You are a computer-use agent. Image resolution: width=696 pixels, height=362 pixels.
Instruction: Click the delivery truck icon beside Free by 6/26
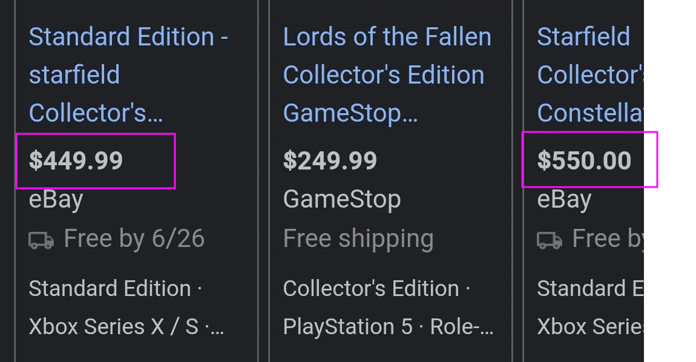click(41, 240)
